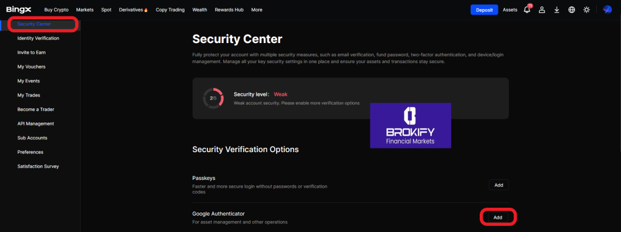This screenshot has width=621, height=232.
Task: Open Identity Verification in sidebar
Action: tap(38, 38)
